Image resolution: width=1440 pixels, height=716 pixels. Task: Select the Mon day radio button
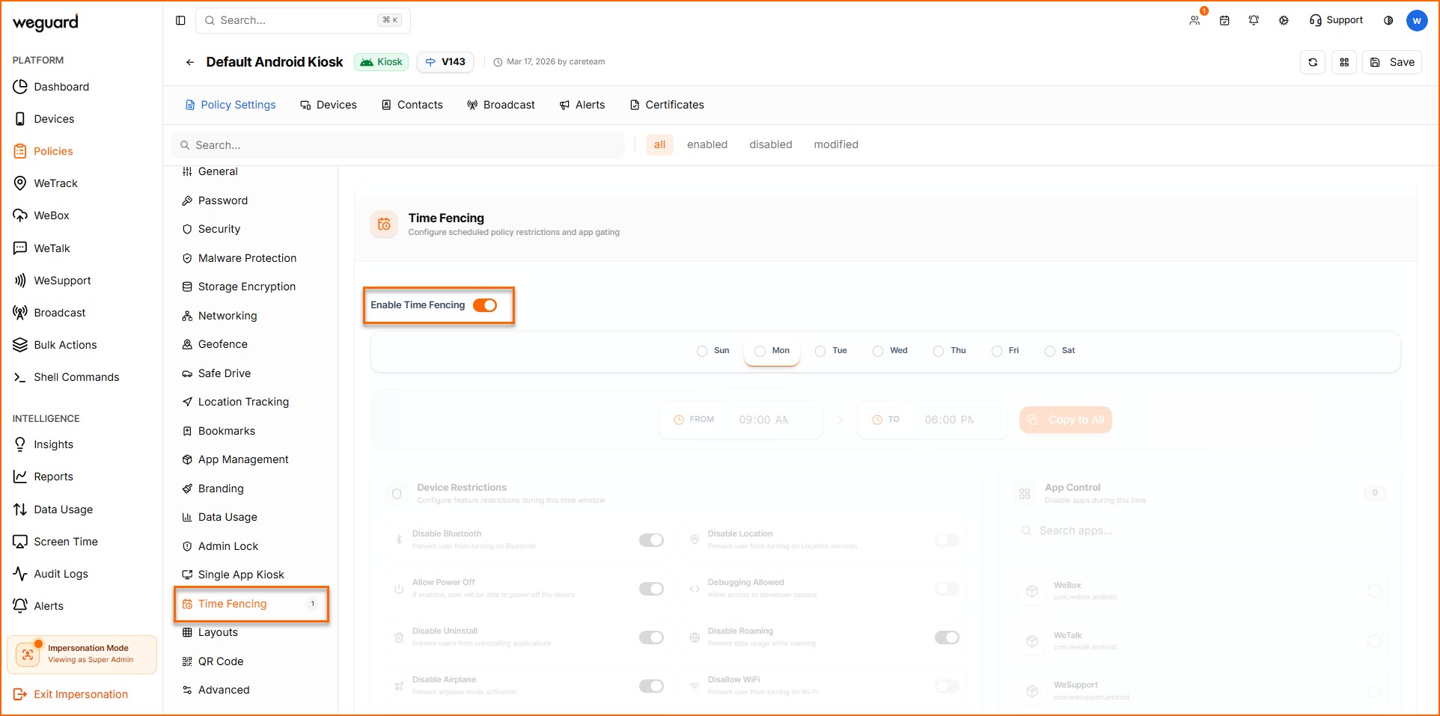760,351
